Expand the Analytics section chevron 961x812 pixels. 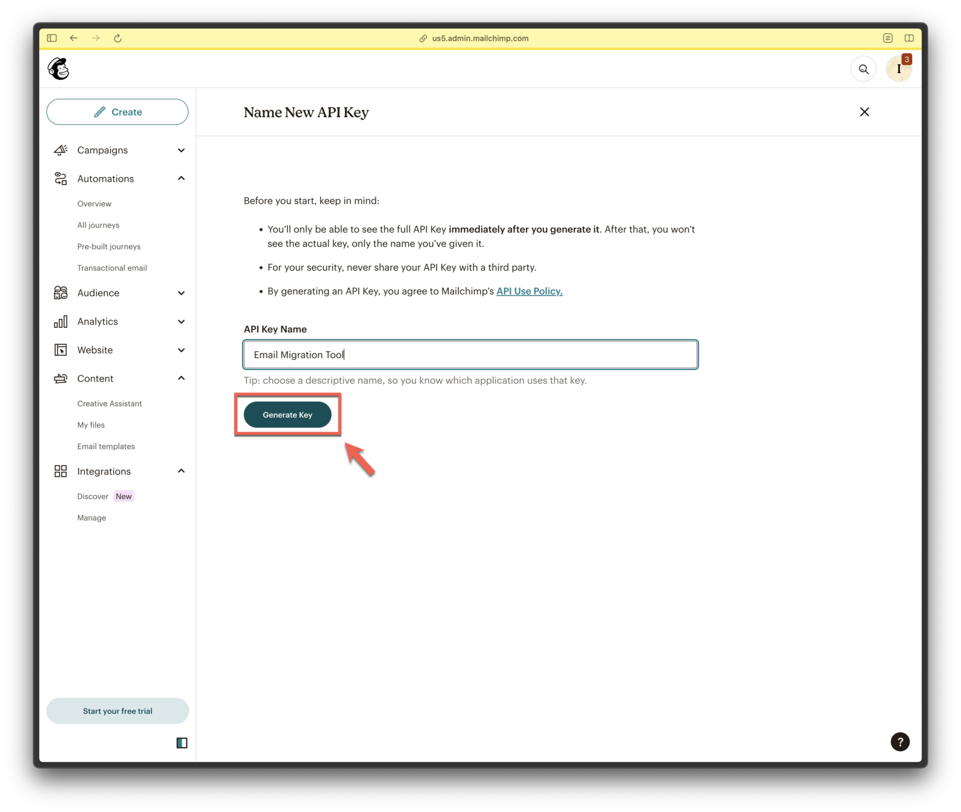(x=181, y=322)
